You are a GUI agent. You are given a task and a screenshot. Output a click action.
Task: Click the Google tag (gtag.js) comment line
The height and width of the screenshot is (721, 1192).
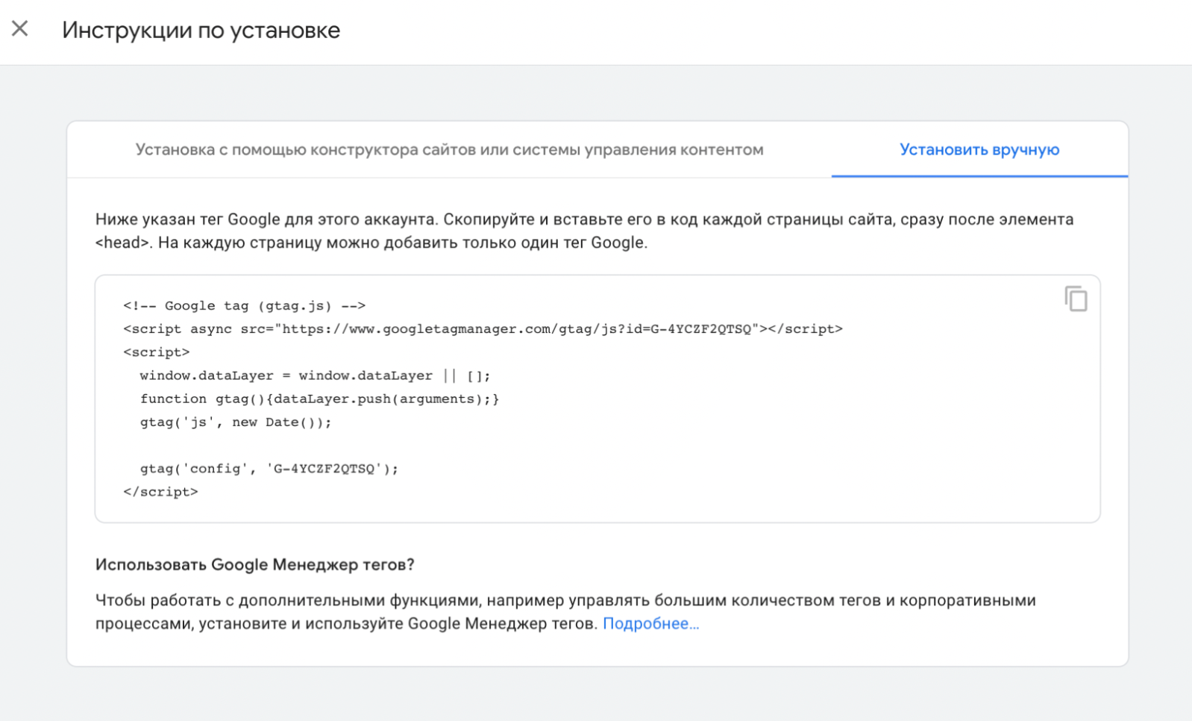pos(244,306)
